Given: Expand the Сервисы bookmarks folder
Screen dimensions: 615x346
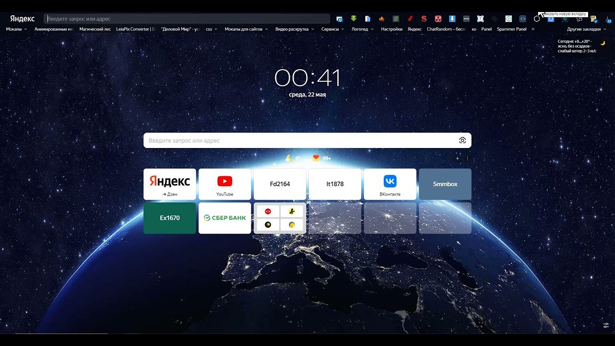Looking at the screenshot, I should (x=332, y=29).
